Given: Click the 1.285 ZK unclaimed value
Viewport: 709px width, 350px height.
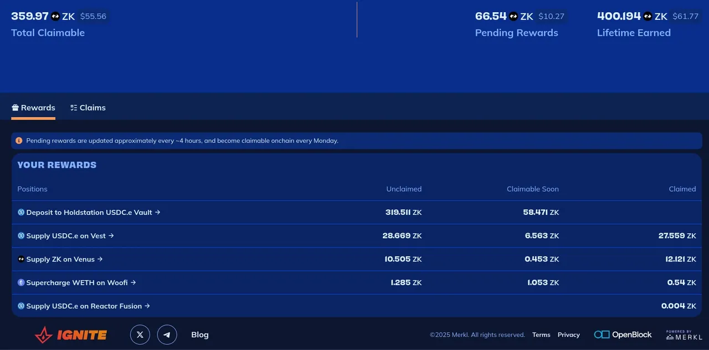Looking at the screenshot, I should 406,282.
